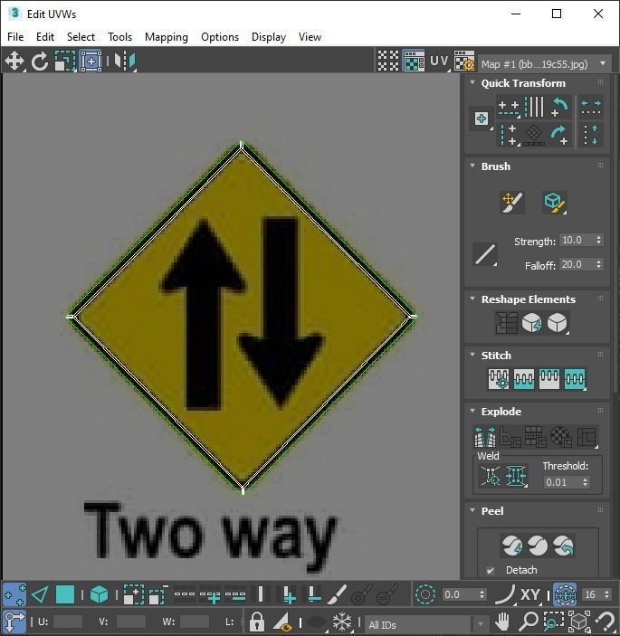Click Target Weld icon
The height and width of the screenshot is (636, 620).
pos(491,476)
